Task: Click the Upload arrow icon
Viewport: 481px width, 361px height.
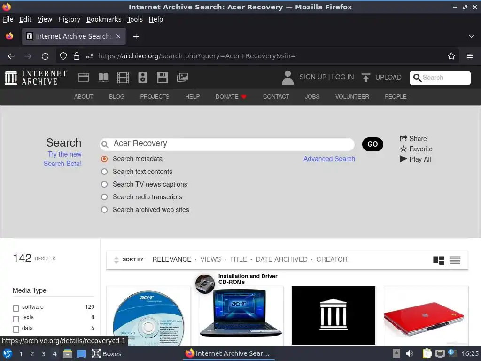Action: [365, 78]
